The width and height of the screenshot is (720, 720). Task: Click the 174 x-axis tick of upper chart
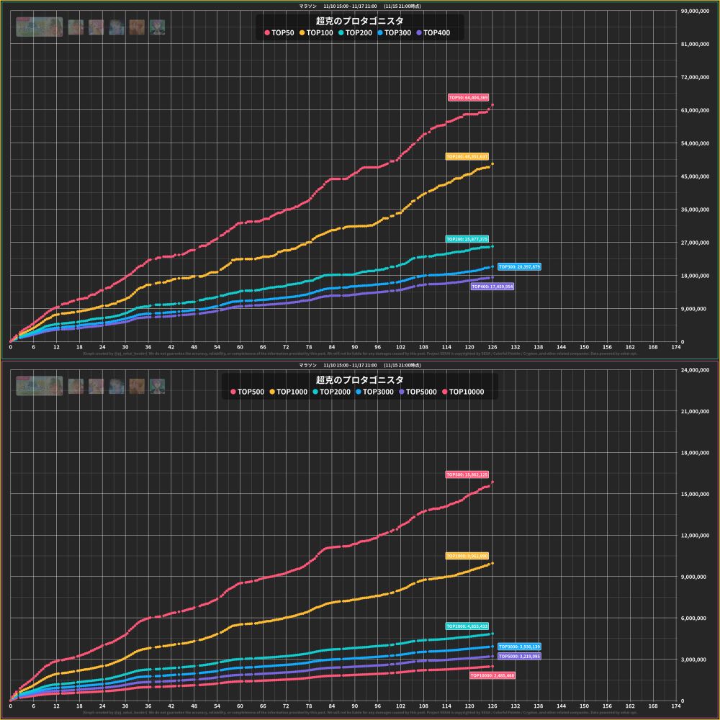pyautogui.click(x=675, y=347)
